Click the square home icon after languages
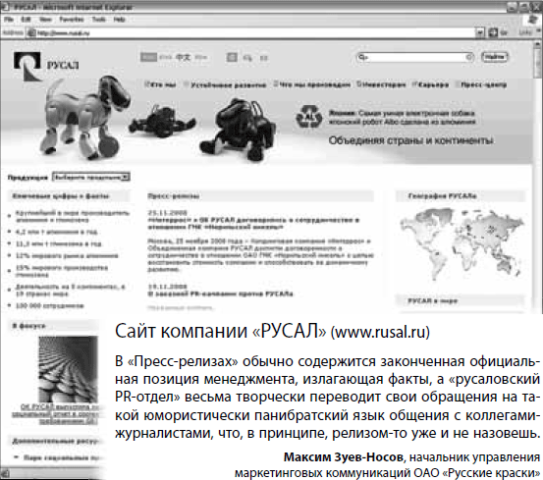Image resolution: width=543 pixels, height=480 pixels. (232, 57)
